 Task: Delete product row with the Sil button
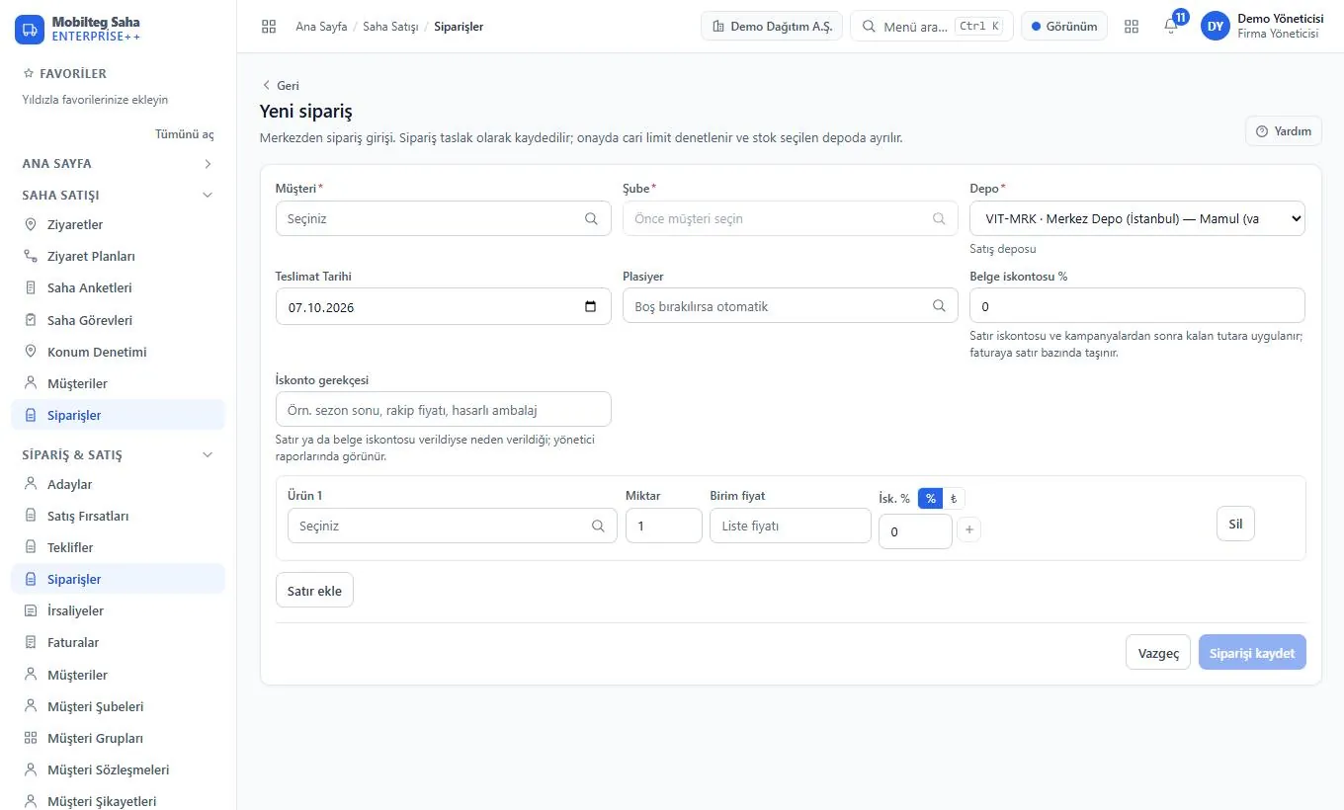[1235, 524]
